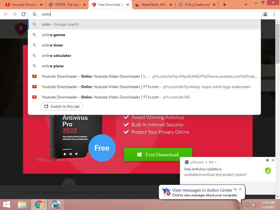Click the page vertical scrollbar thumb
This screenshot has height=210, width=280.
[x=278, y=44]
